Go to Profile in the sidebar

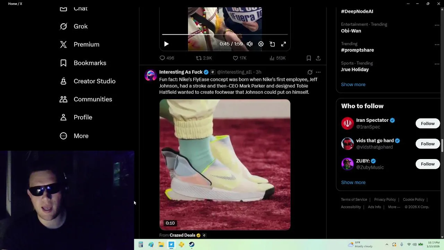76,117
